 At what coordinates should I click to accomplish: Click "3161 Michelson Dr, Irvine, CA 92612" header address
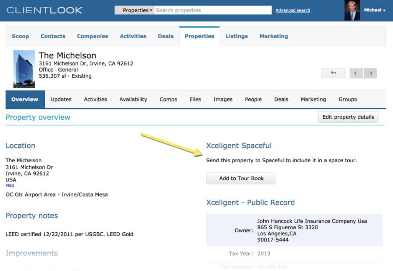click(x=86, y=64)
